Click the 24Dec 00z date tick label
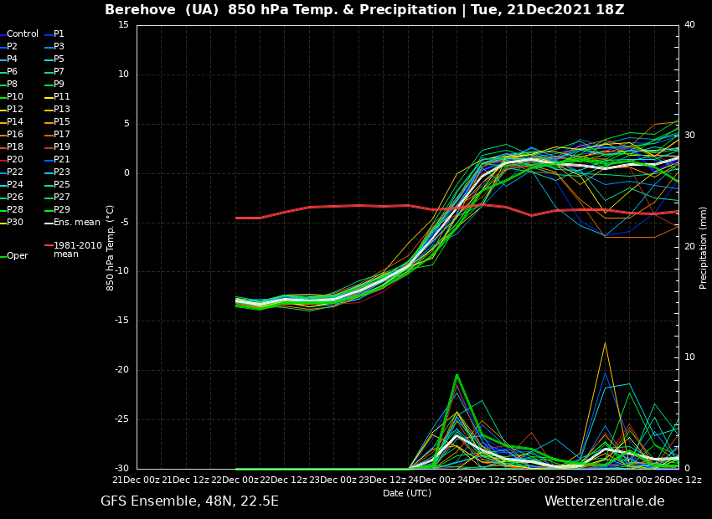 click(x=431, y=480)
